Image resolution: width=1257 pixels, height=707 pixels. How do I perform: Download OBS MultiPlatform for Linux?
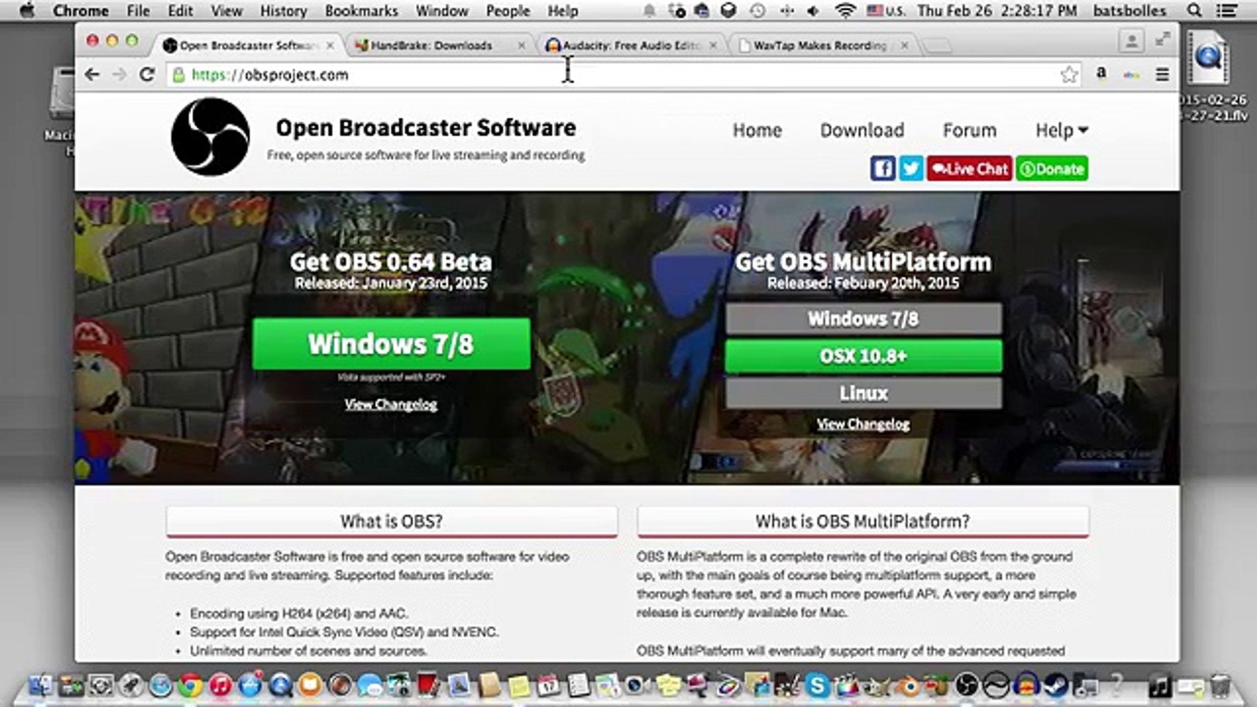(864, 393)
